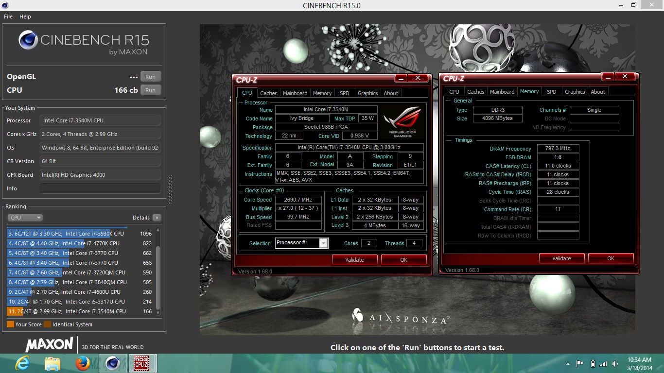Open SPD tab in right CPU-Z window
Viewport: 664px width, 373px height.
click(552, 92)
